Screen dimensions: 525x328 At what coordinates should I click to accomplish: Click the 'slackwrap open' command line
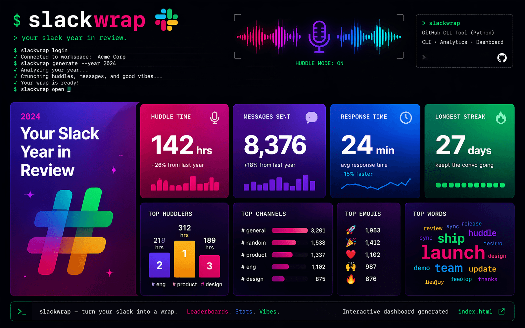point(42,89)
